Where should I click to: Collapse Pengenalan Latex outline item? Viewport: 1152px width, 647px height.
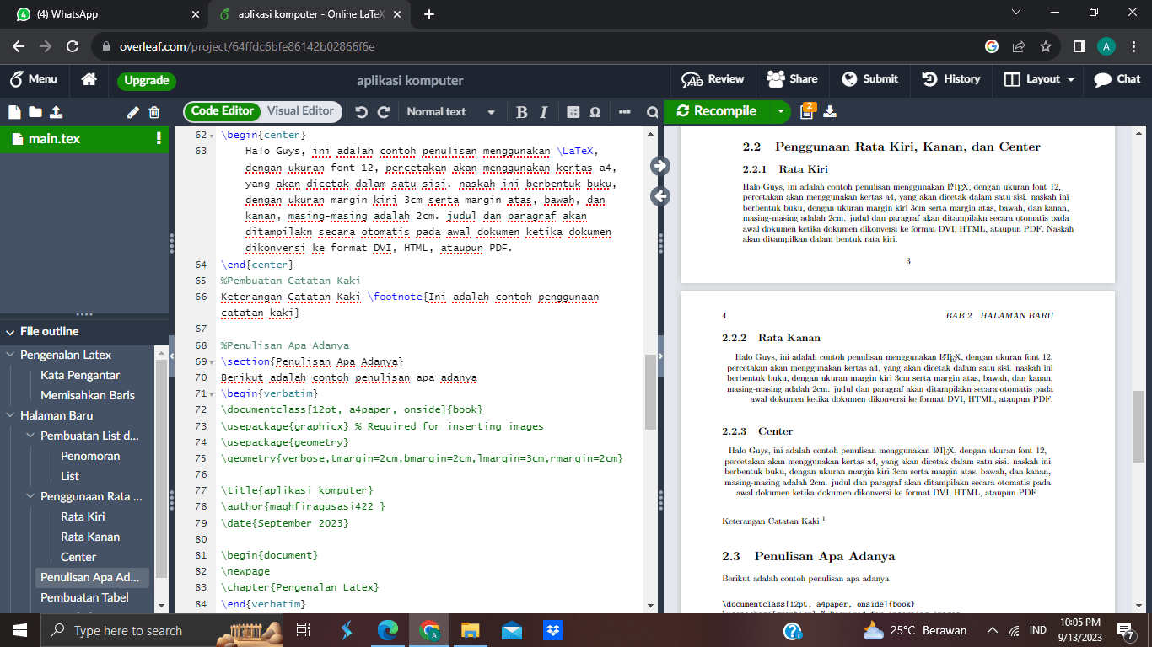10,355
